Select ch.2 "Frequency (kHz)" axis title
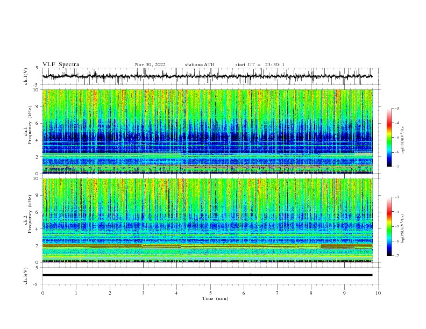Screen dimensions: 426x329 [x=30, y=213]
